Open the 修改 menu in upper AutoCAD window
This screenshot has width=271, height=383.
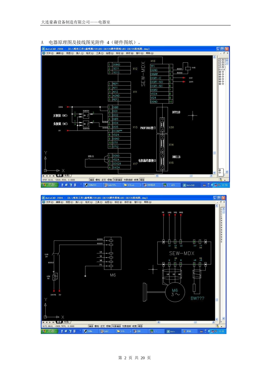(130, 53)
